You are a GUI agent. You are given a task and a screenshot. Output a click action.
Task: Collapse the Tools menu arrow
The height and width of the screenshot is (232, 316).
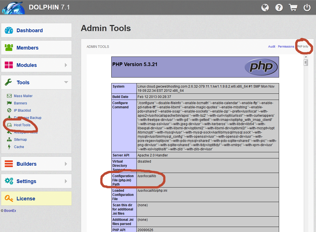click(x=66, y=82)
